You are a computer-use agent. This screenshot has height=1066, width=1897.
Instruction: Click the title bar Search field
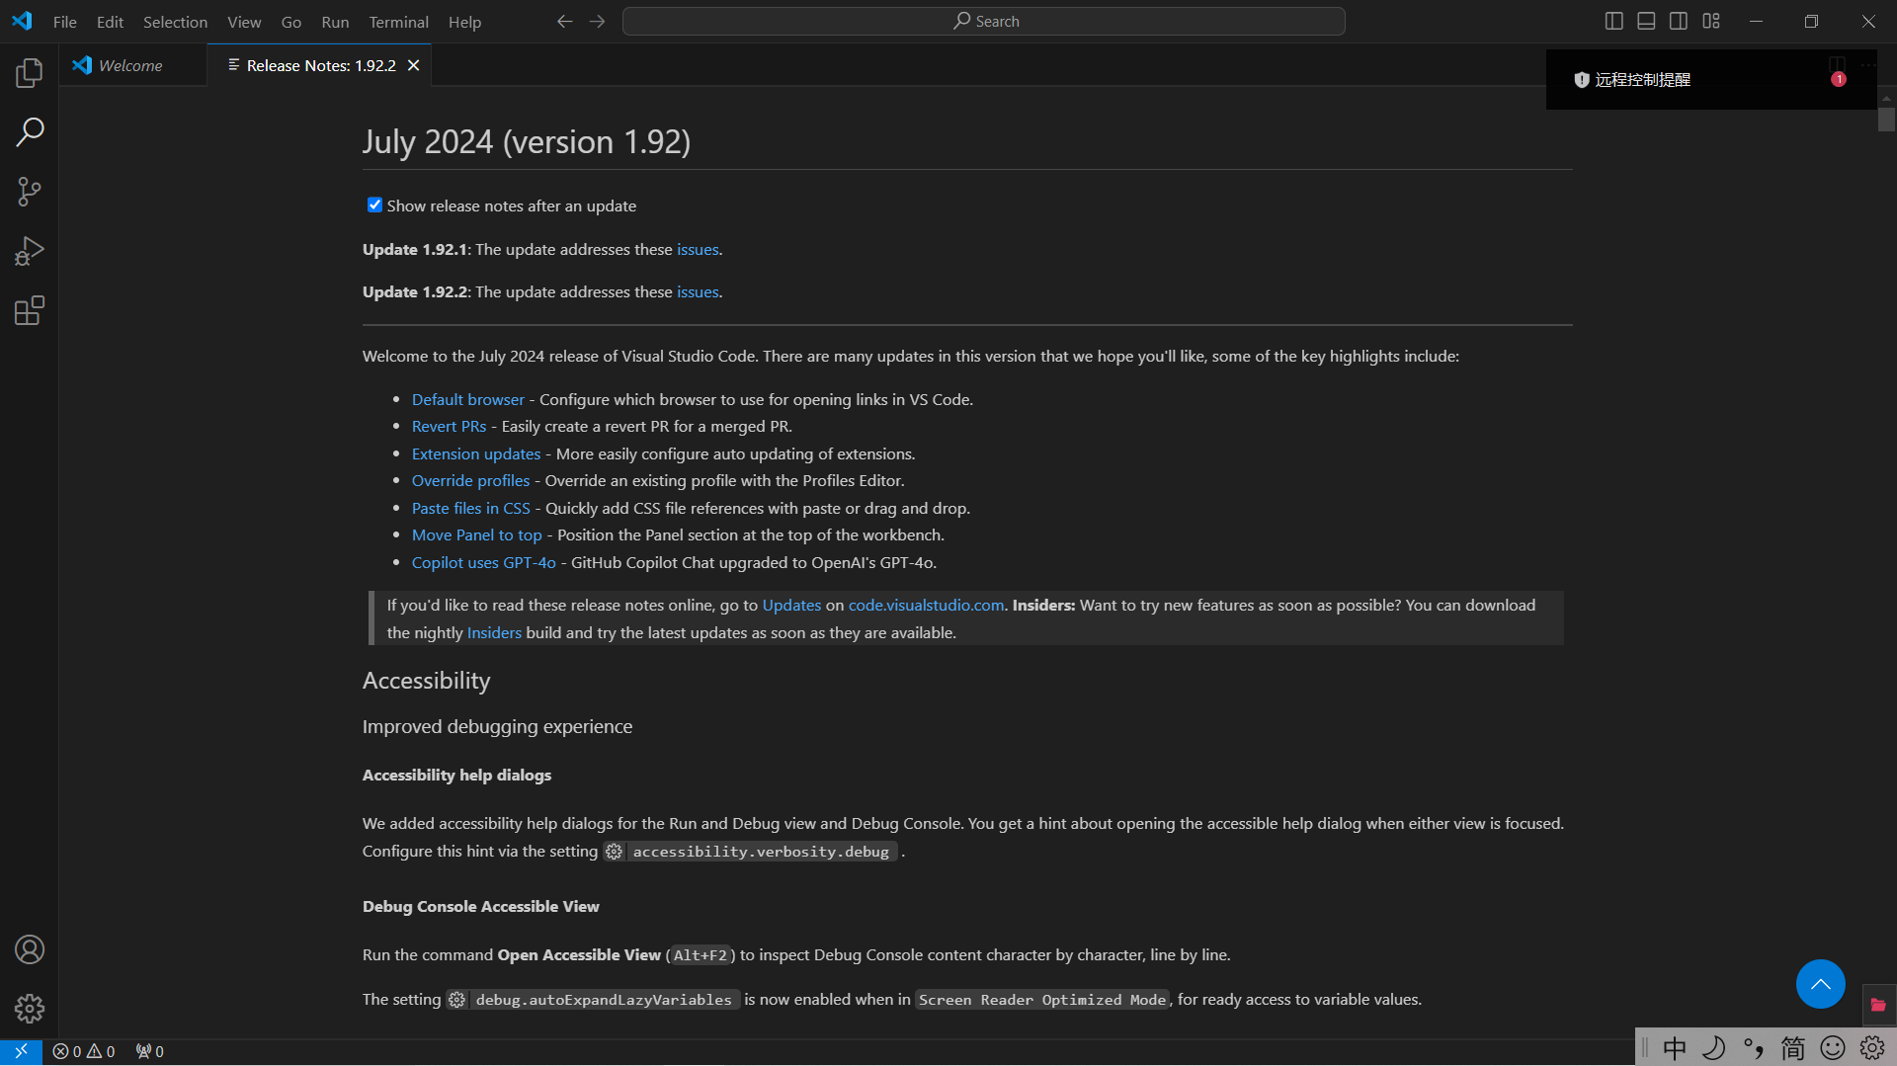coord(984,21)
